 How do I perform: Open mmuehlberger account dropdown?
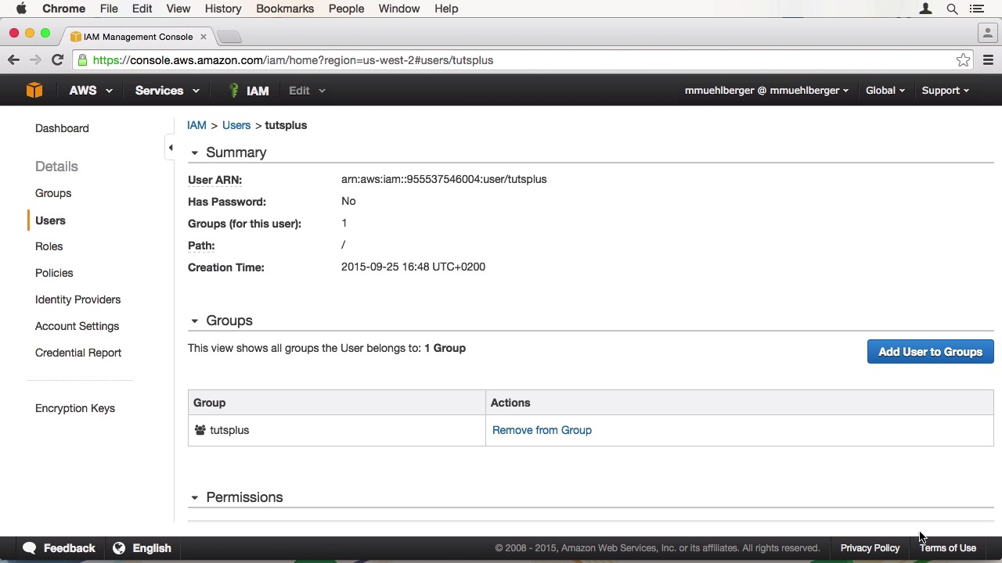tap(766, 90)
